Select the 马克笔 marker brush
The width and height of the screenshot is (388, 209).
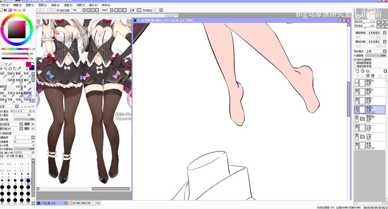[x=11, y=82]
